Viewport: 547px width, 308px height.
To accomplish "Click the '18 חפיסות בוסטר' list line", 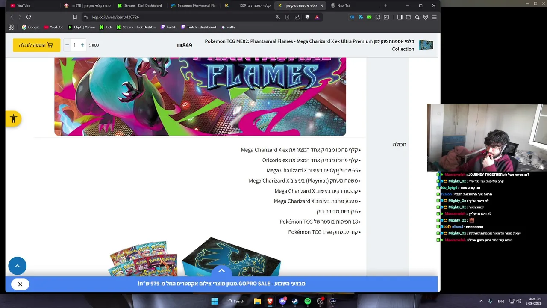I will coord(320,222).
